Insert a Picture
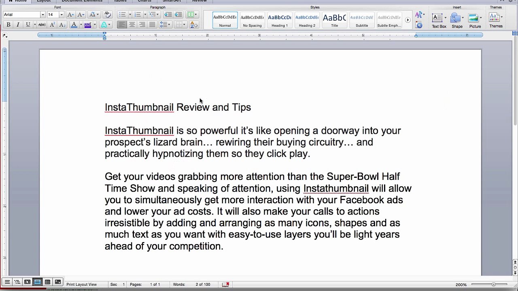518x291 pixels. (x=475, y=21)
